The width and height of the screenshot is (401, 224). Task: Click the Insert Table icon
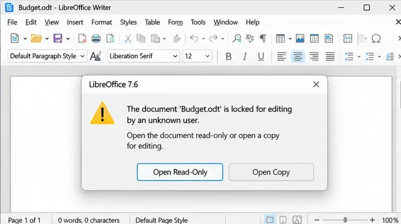pyautogui.click(x=280, y=39)
